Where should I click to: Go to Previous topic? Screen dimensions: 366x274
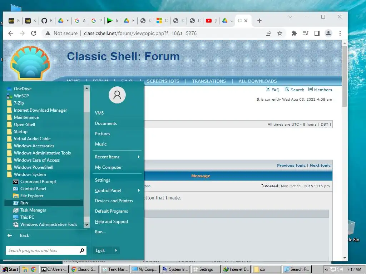coord(291,166)
